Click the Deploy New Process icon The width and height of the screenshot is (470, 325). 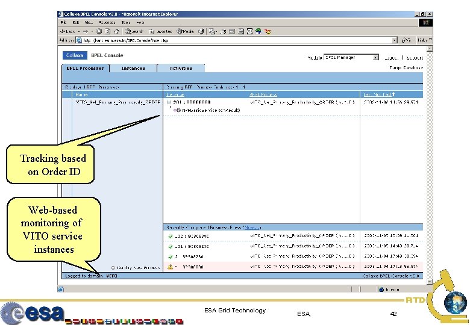(x=113, y=268)
